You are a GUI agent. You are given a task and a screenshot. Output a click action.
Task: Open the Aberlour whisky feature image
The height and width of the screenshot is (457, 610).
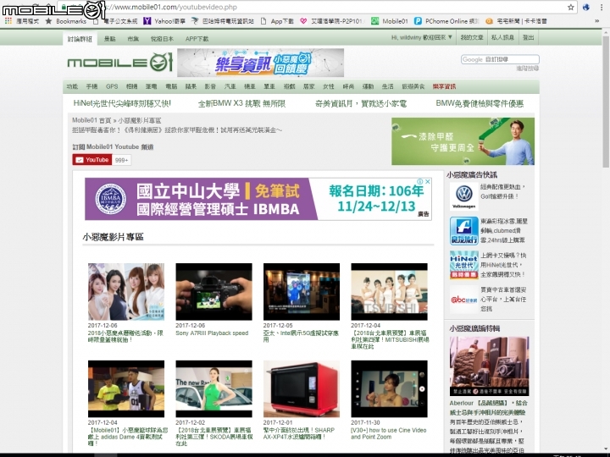489,366
